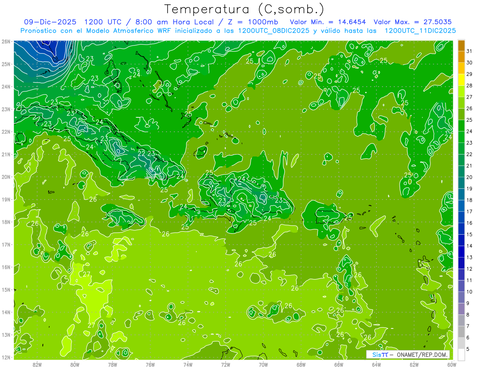
Task: Click the 12N latitude axis label
Action: click(x=6, y=357)
